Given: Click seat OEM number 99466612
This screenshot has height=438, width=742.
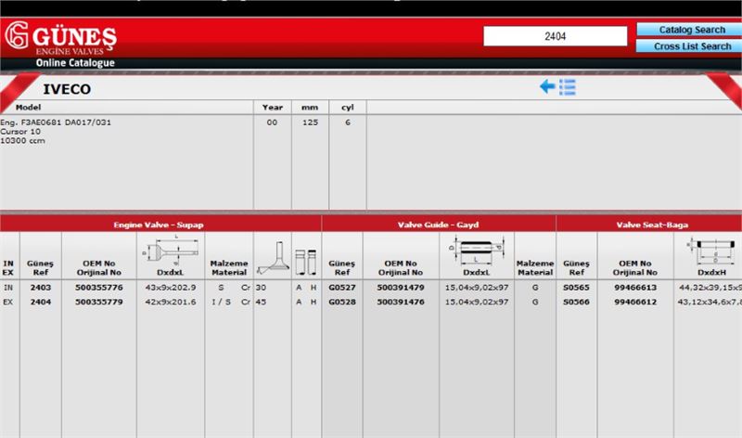Looking at the screenshot, I should click(635, 303).
